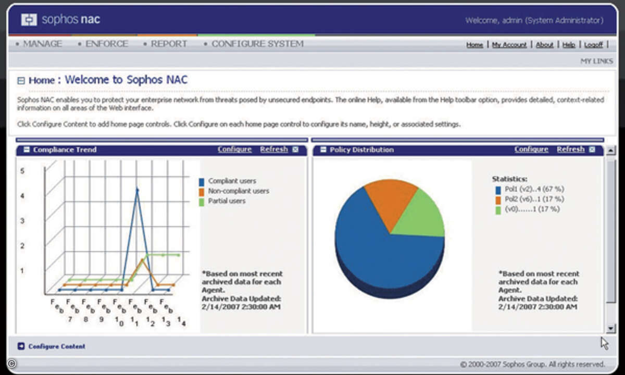
Task: Collapse the Compliance Trend panel
Action: [x=26, y=150]
